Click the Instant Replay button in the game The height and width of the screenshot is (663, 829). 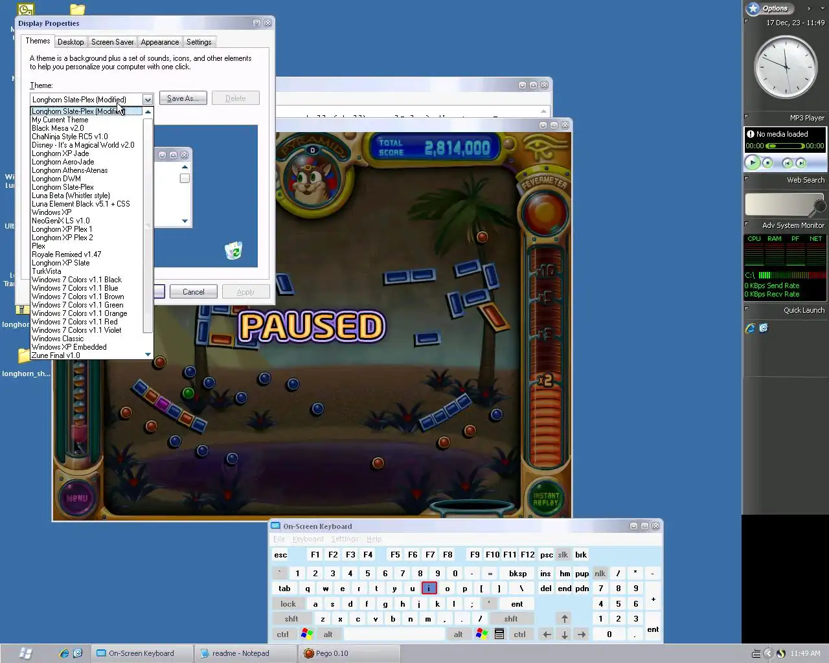pos(545,499)
